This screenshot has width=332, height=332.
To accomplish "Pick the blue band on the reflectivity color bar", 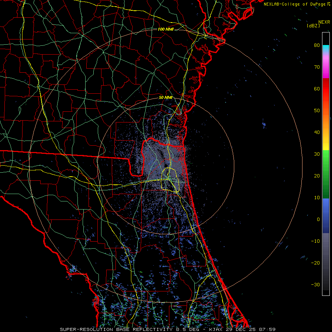I will [x=326, y=216].
